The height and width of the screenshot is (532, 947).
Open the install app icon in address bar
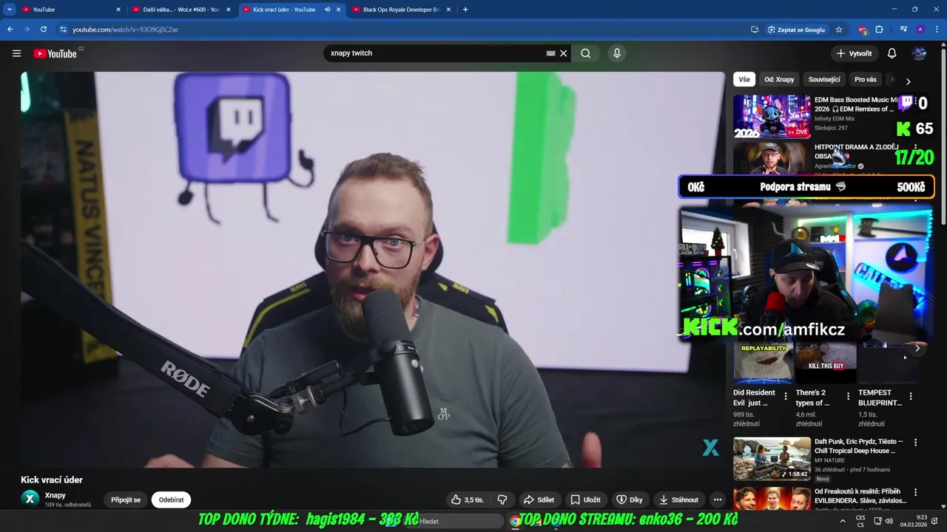click(x=755, y=30)
